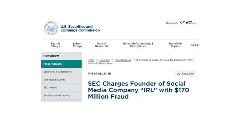The width and height of the screenshot is (240, 119).
Task: Expand the Data & Research chevron
Action: point(101,49)
